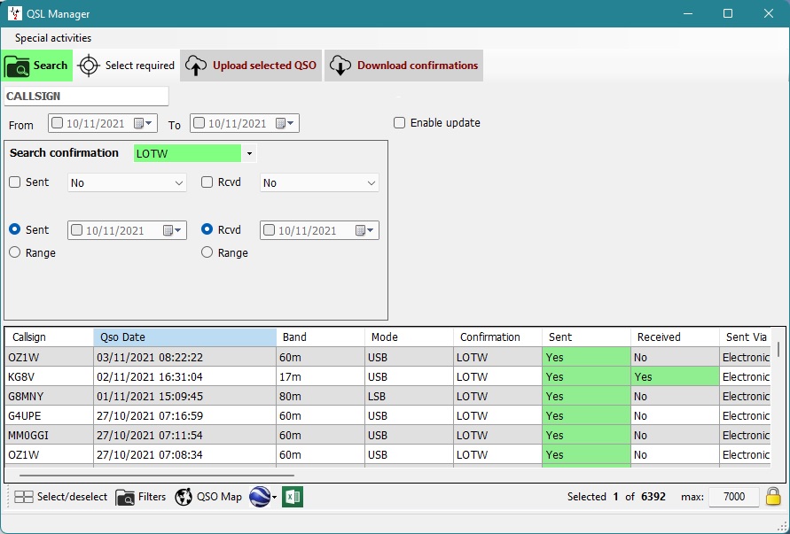
Task: Click the Sent Yes cell in G8MNY row
Action: pyautogui.click(x=586, y=397)
